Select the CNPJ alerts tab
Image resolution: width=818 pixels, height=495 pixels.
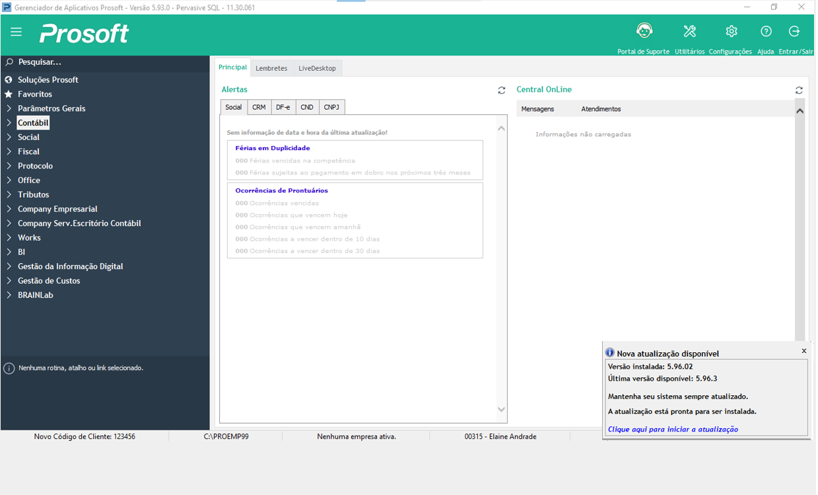coord(331,107)
